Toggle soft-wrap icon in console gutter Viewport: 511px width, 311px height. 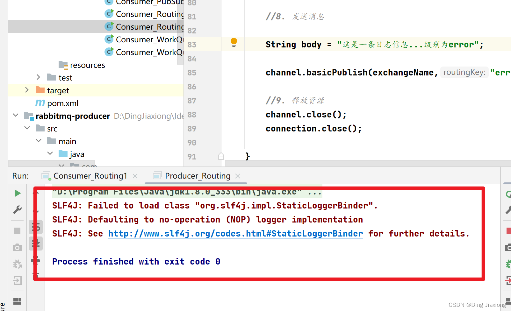[x=36, y=227]
